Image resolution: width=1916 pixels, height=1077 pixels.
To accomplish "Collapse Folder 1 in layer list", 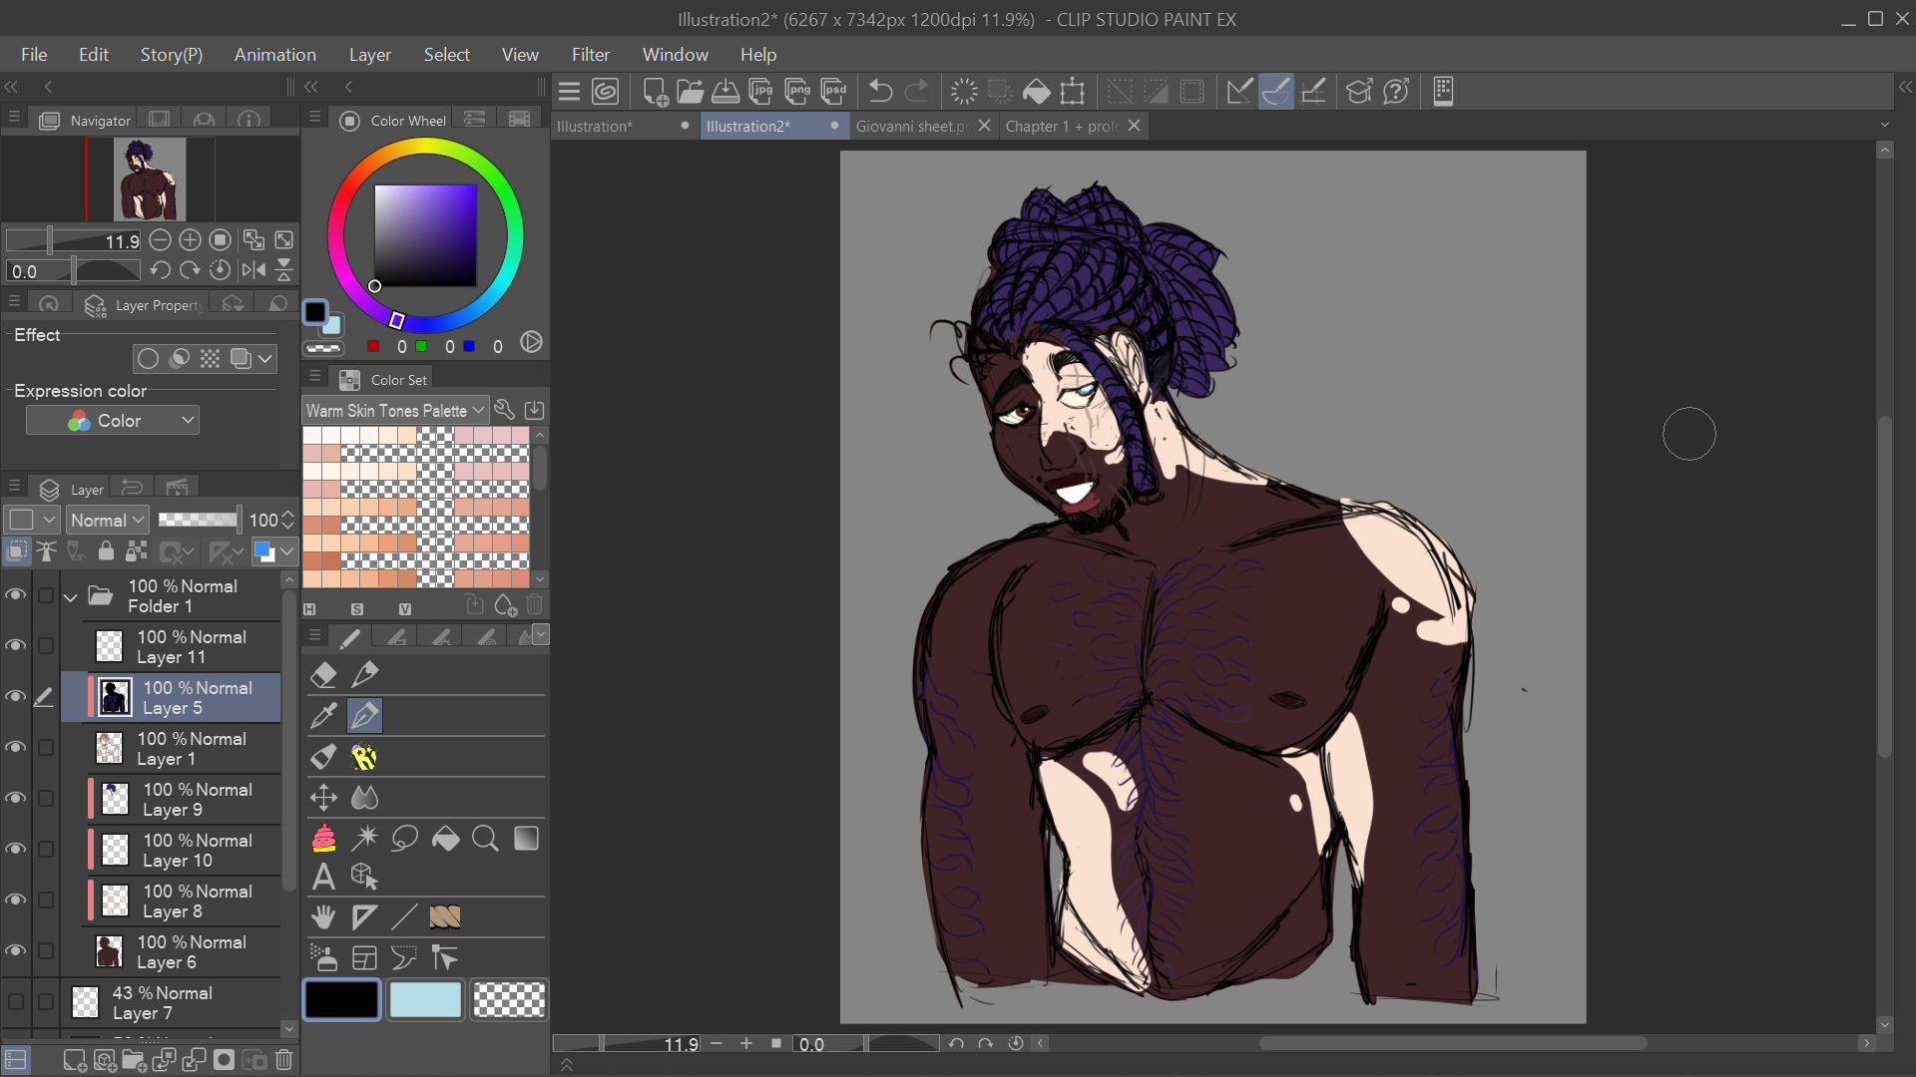I will pos(71,596).
